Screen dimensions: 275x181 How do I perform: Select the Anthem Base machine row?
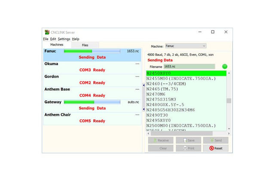[x=92, y=93]
